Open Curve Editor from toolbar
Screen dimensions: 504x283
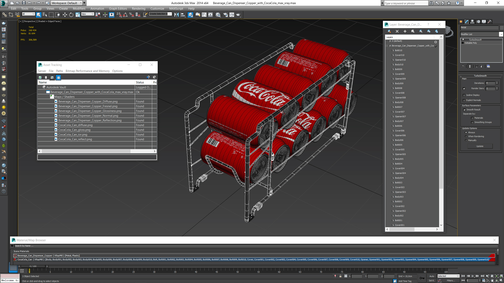tap(204, 15)
